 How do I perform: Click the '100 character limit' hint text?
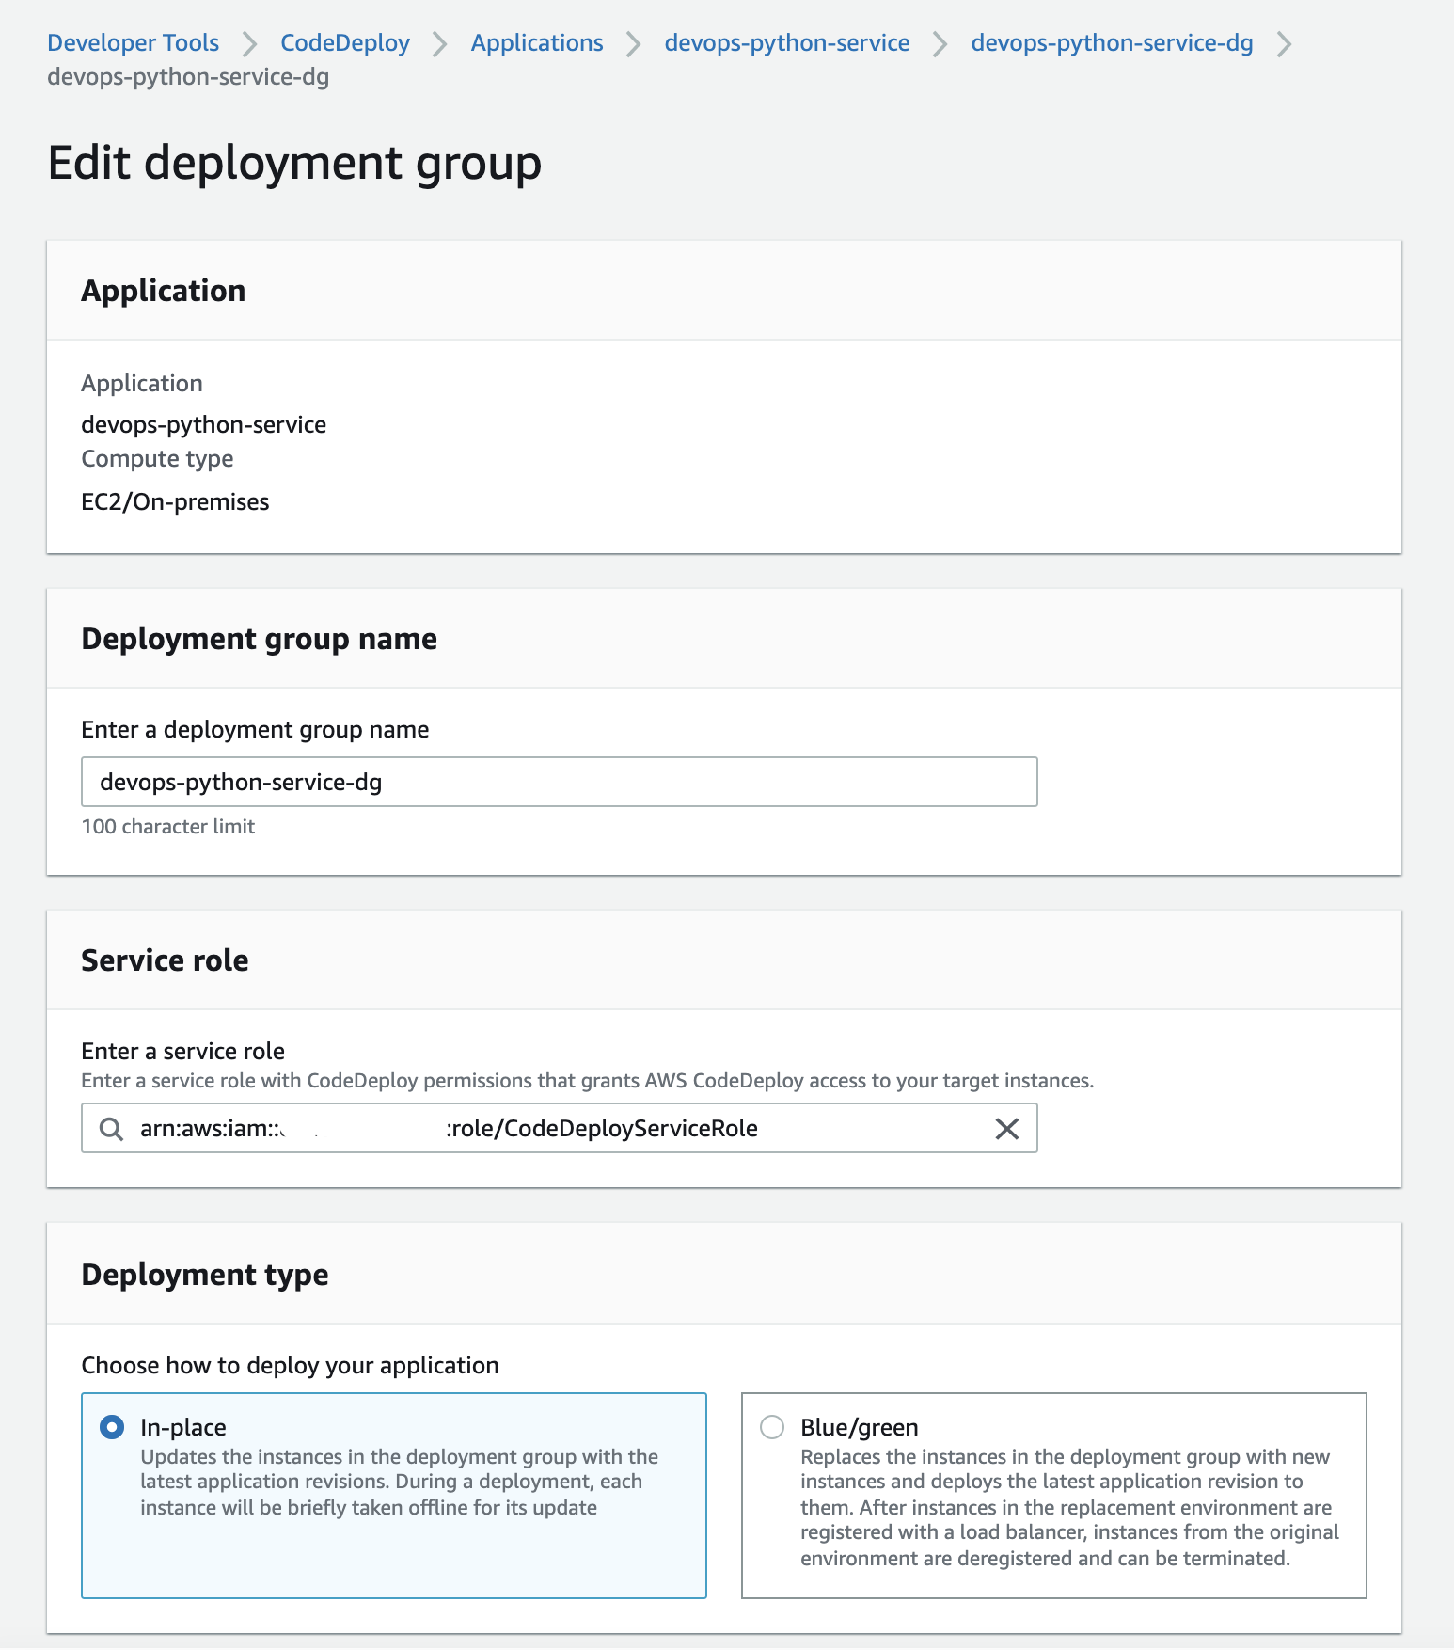click(x=168, y=827)
